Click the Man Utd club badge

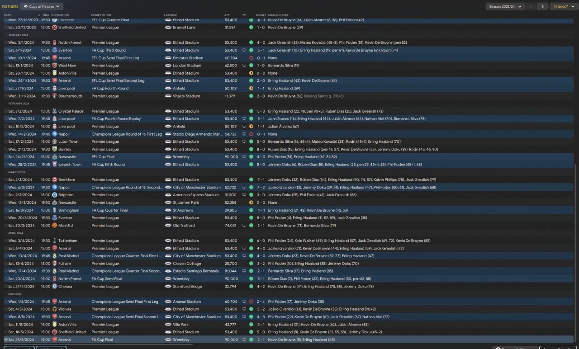[54, 225]
